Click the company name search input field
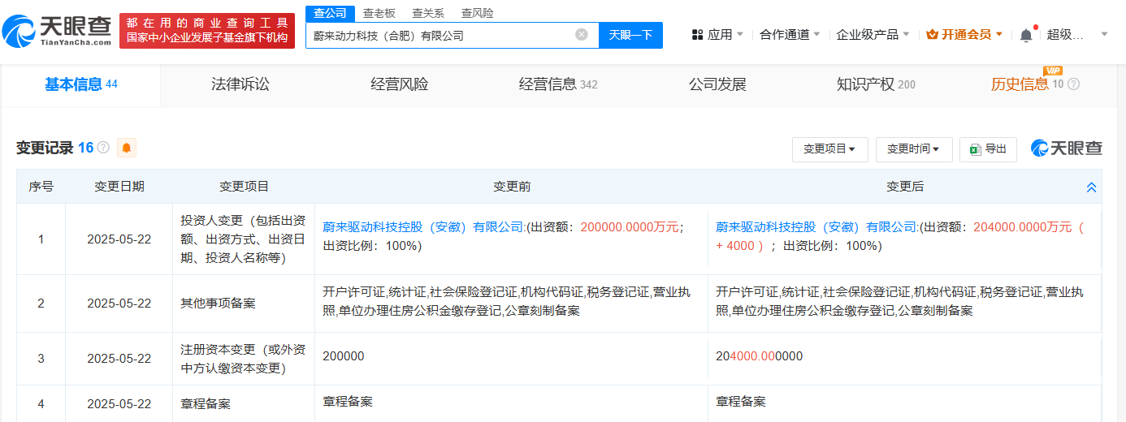 coord(439,35)
